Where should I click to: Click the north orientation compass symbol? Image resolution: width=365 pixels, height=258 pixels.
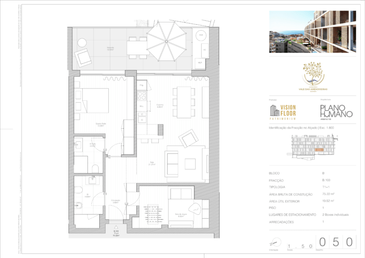(x=272, y=241)
